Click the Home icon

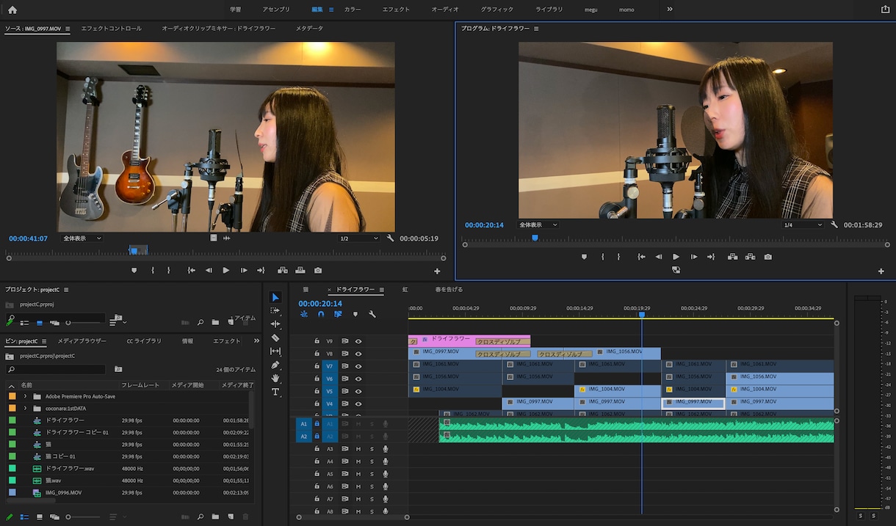click(12, 10)
